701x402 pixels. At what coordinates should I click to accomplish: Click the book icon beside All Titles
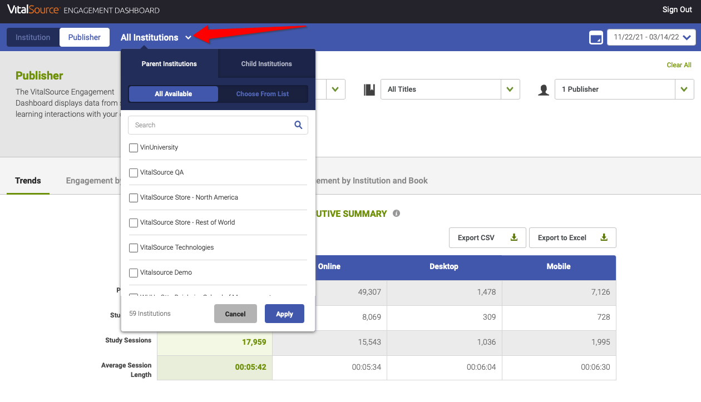369,90
